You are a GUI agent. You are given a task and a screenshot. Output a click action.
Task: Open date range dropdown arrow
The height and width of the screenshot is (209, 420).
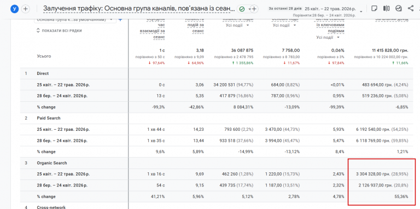coord(361,11)
